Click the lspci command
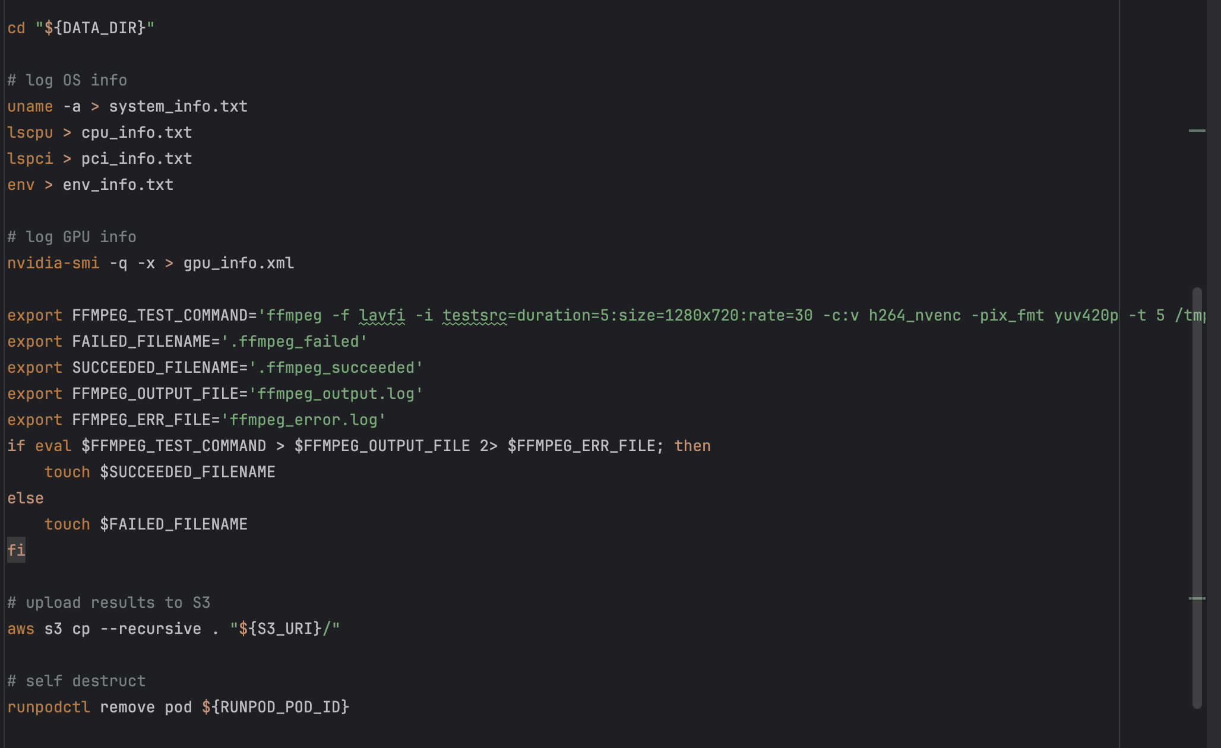This screenshot has width=1221, height=748. pos(30,159)
